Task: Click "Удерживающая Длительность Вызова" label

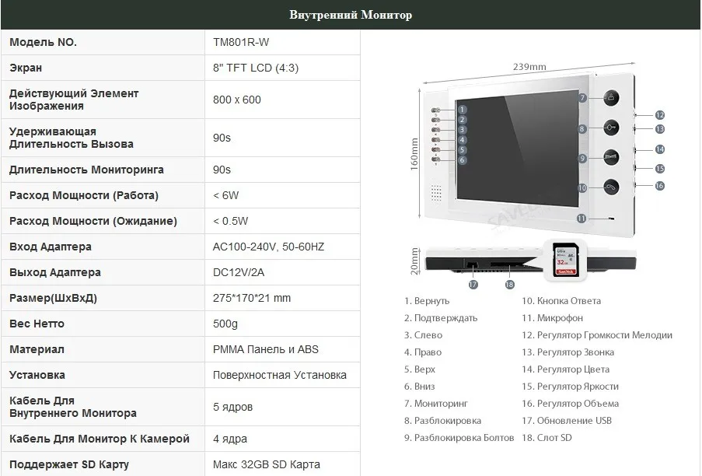Action: 72,138
